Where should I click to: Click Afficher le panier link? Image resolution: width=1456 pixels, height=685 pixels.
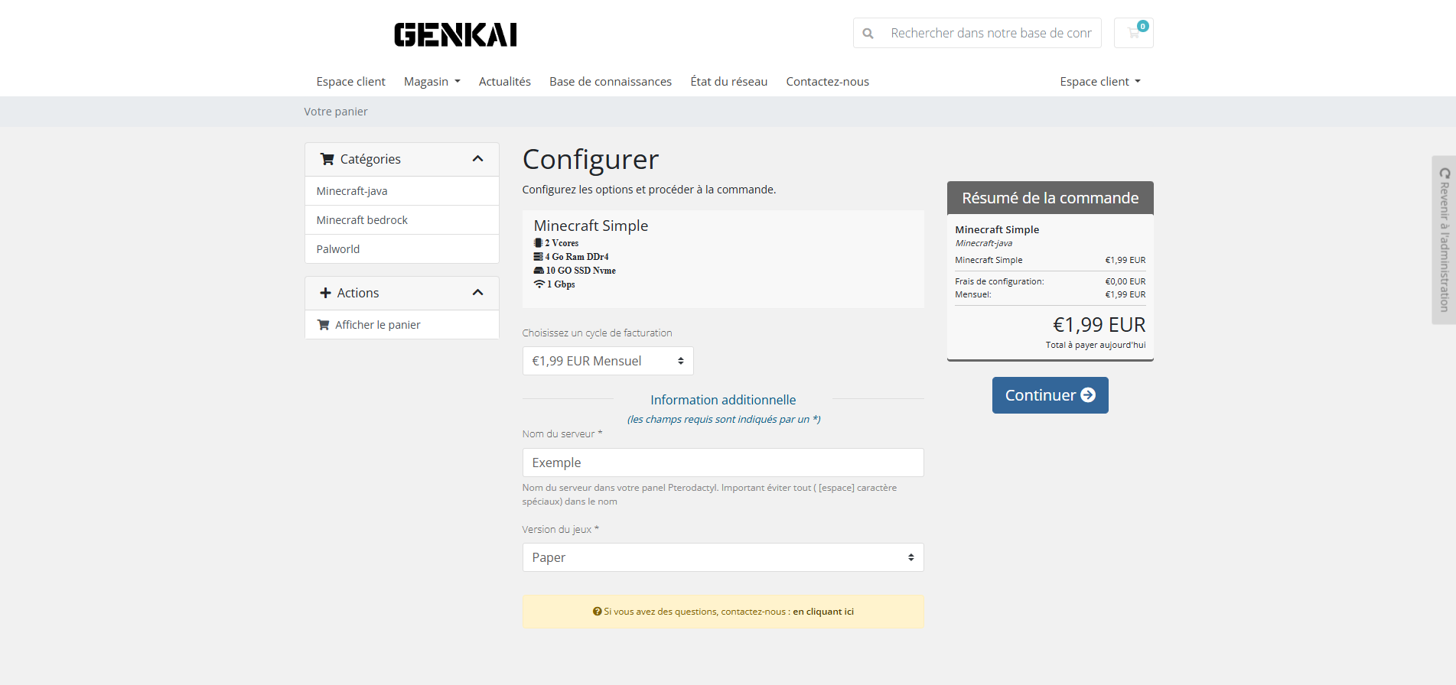click(402, 325)
